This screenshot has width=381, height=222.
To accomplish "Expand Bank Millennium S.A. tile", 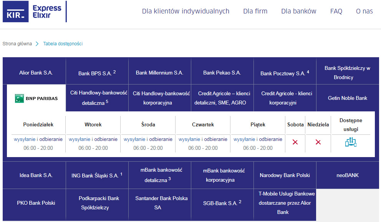I will 160,71.
